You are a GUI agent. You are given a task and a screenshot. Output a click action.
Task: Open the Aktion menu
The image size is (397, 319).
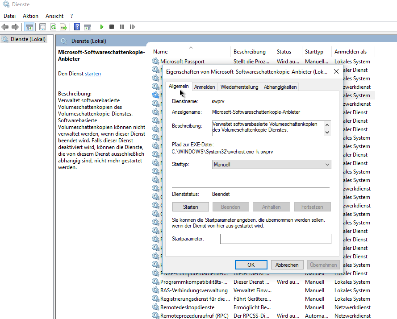(x=30, y=16)
